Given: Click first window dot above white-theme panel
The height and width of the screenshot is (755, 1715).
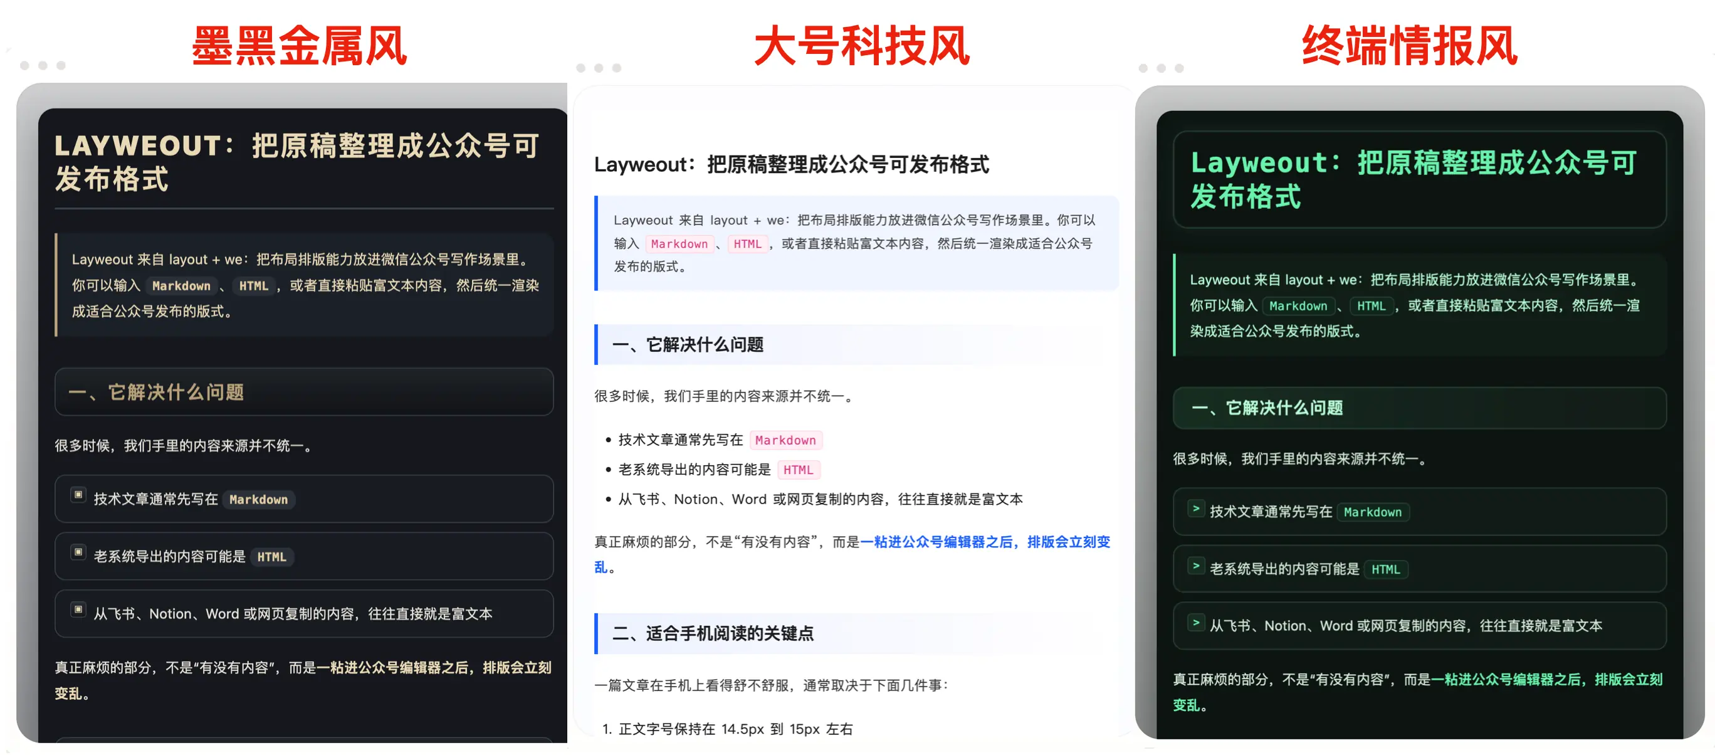Looking at the screenshot, I should tap(580, 68).
